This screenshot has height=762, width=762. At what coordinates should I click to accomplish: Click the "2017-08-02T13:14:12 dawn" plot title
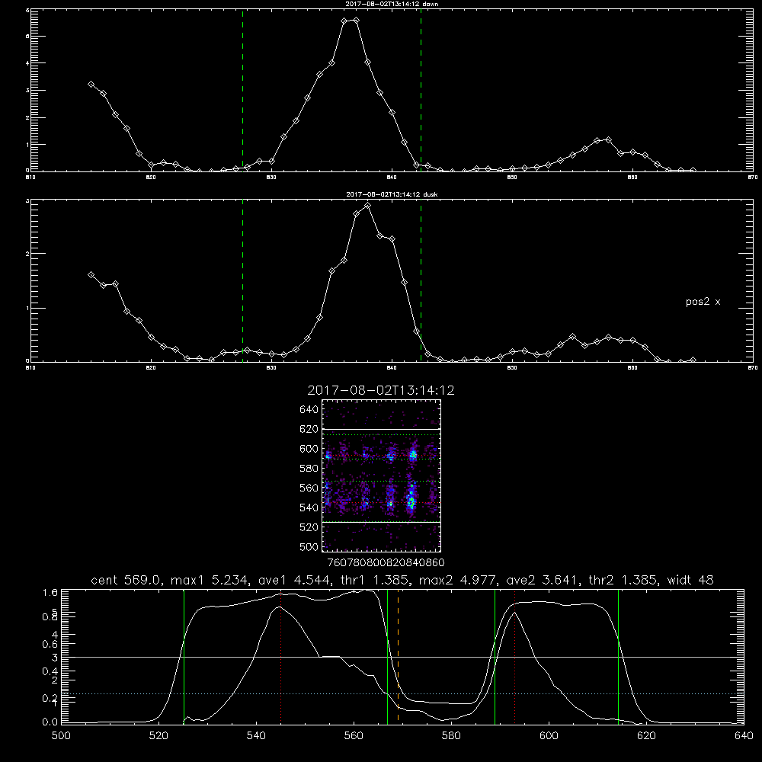tap(392, 4)
